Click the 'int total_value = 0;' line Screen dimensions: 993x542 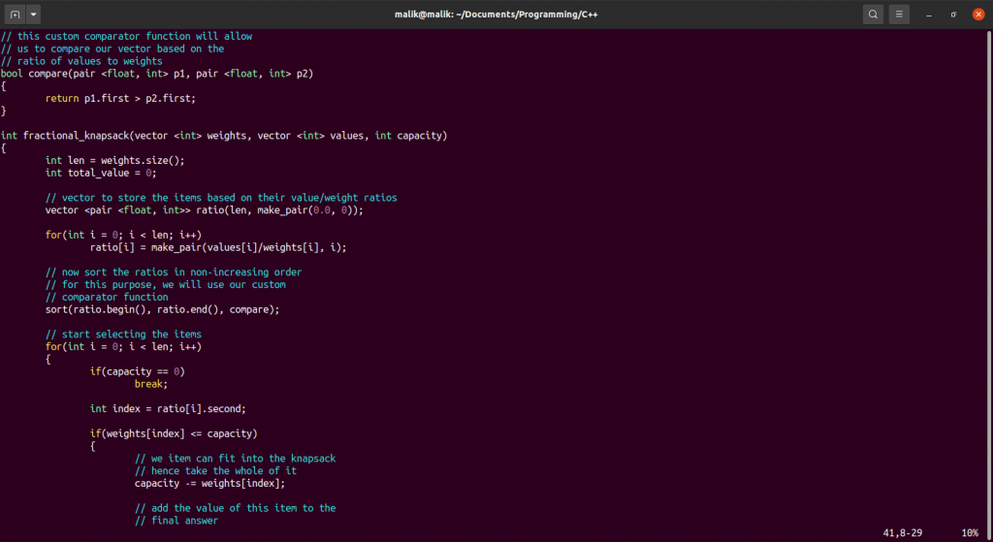click(x=101, y=173)
